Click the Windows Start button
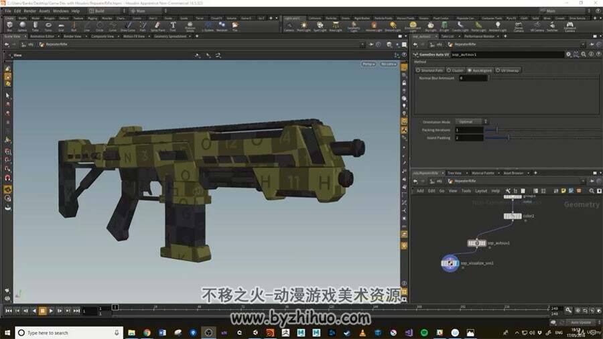603x339 pixels. 7,333
